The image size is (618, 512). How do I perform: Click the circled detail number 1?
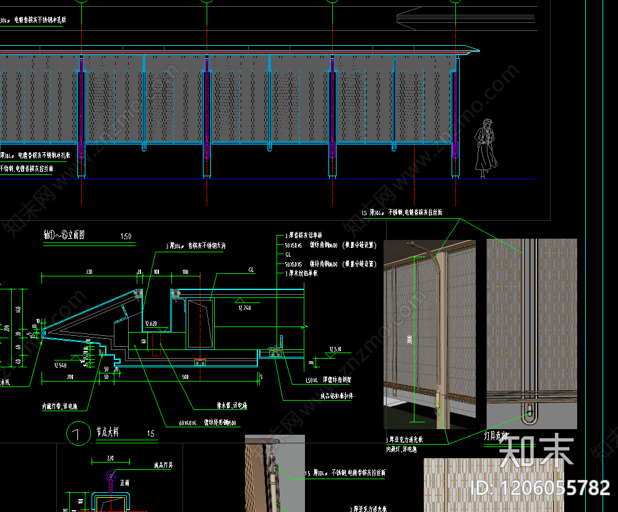[79, 433]
